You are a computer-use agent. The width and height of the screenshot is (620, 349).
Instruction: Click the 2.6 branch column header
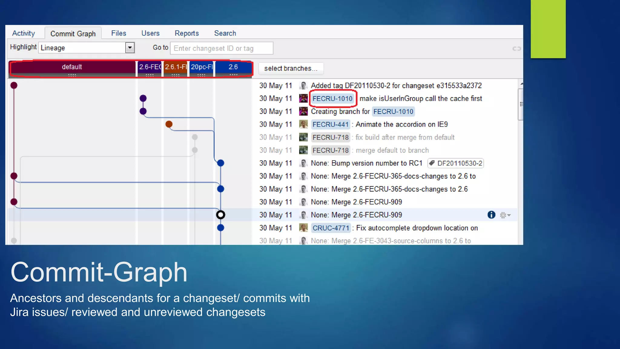(233, 67)
